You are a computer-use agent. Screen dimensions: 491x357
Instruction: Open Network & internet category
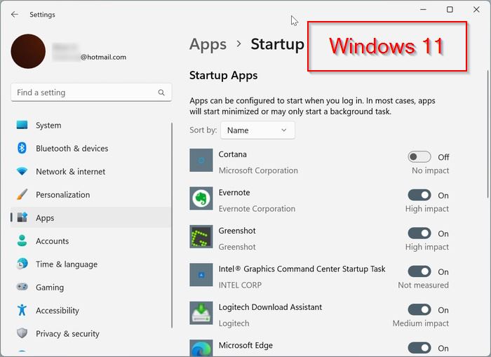[90, 171]
